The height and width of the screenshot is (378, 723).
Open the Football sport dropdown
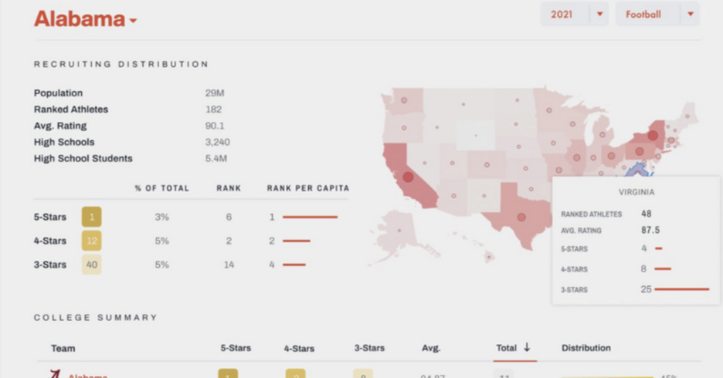(x=690, y=15)
